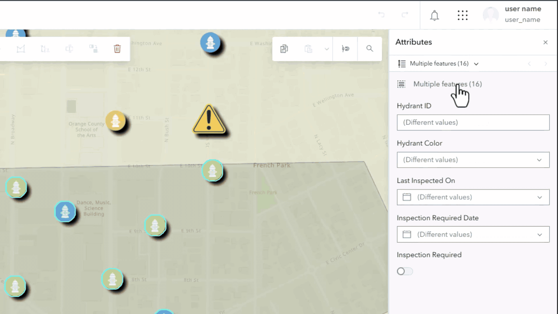Click the next feature arrow in Attributes
The height and width of the screenshot is (314, 558).
pos(546,64)
